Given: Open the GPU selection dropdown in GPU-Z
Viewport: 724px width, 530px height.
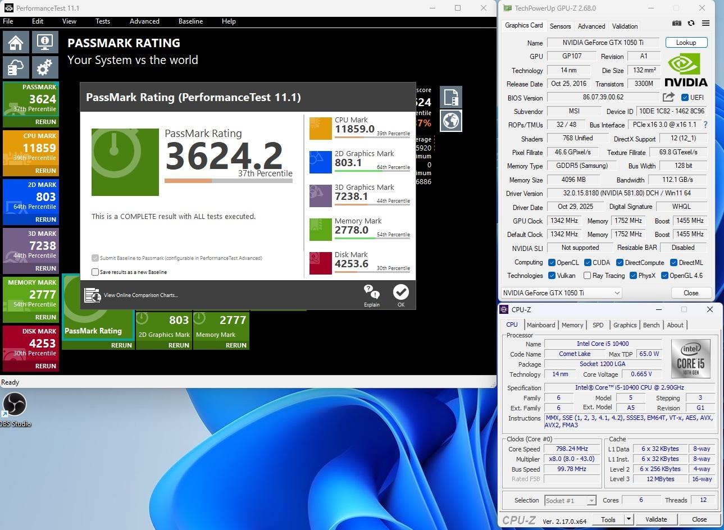Looking at the screenshot, I should pos(561,293).
